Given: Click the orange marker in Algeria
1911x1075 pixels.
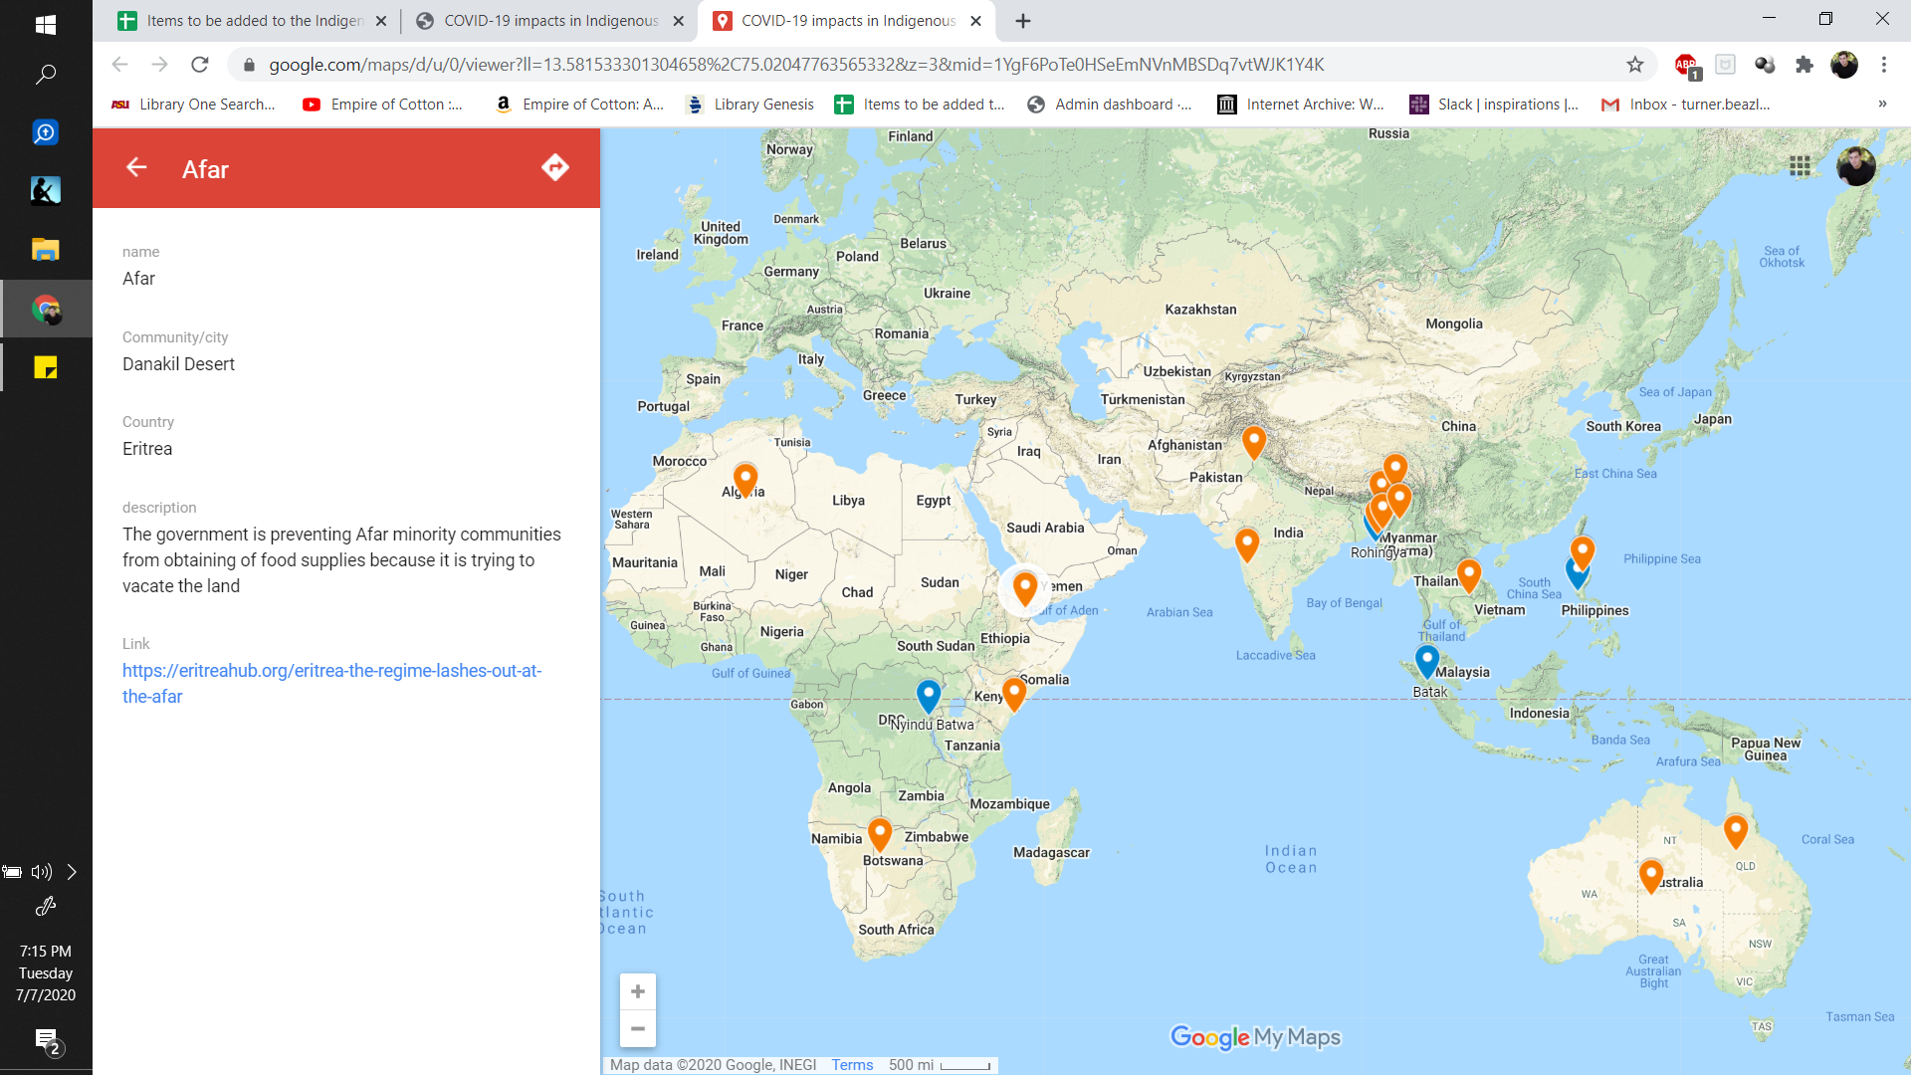Looking at the screenshot, I should (744, 479).
